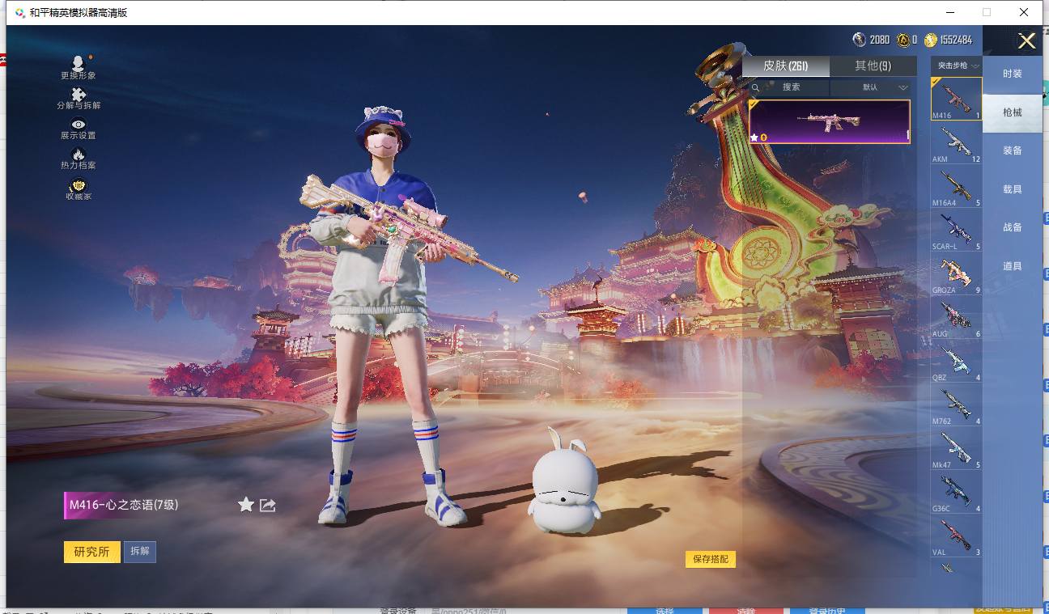Viewport: 1049px width, 614px height.
Task: Open the 载具 category tab
Action: pos(1013,189)
